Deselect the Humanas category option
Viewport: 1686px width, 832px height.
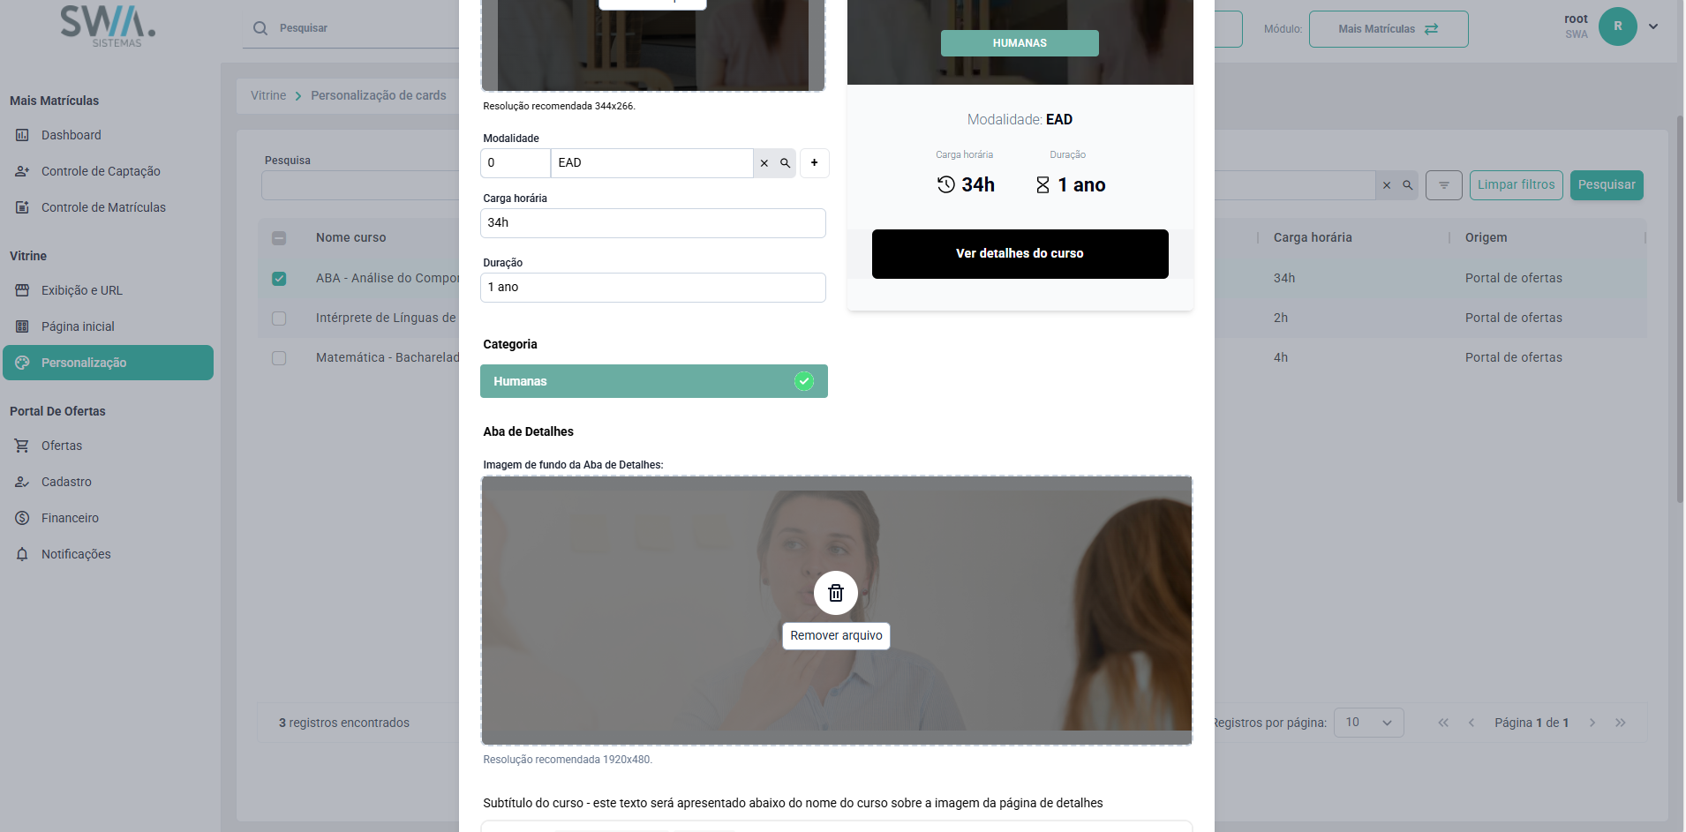pos(654,381)
